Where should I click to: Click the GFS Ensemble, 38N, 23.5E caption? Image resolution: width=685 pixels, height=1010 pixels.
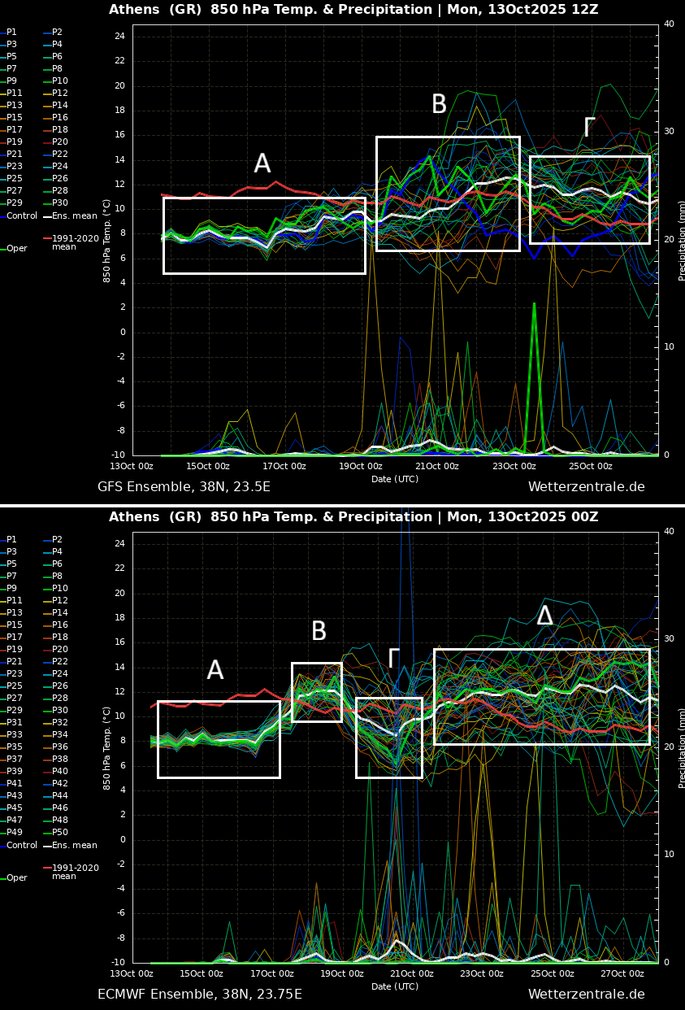click(184, 487)
